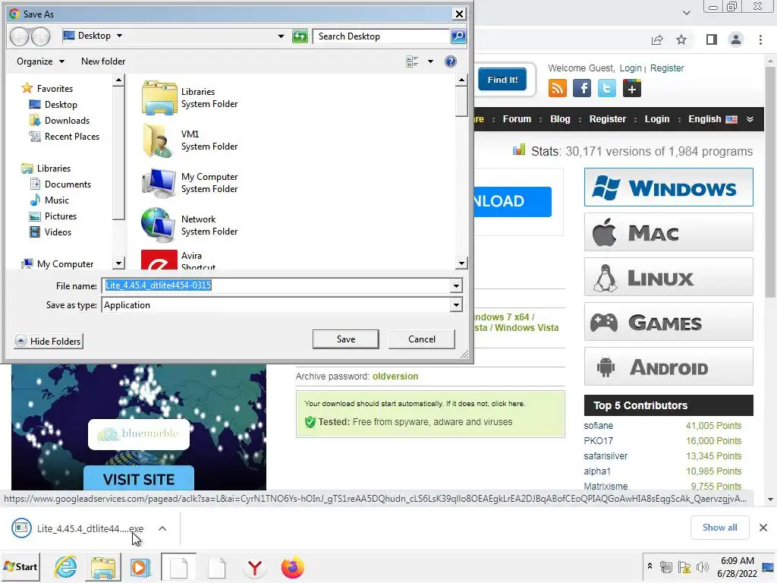Open Windows Explorer folder in taskbar

(x=103, y=567)
